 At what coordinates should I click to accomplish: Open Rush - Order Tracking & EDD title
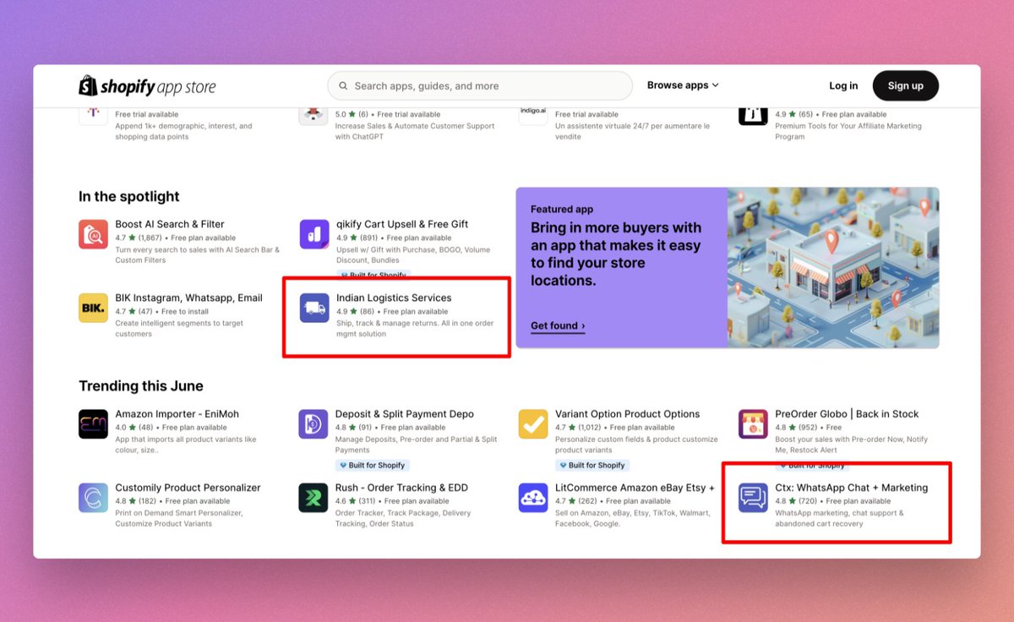[401, 488]
